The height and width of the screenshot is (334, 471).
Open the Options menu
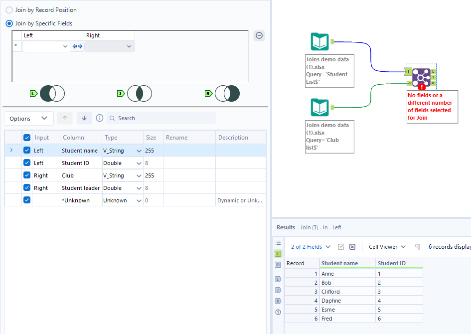click(x=29, y=118)
